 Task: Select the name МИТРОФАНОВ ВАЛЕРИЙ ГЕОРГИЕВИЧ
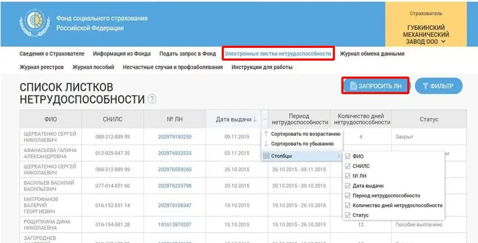[41, 205]
